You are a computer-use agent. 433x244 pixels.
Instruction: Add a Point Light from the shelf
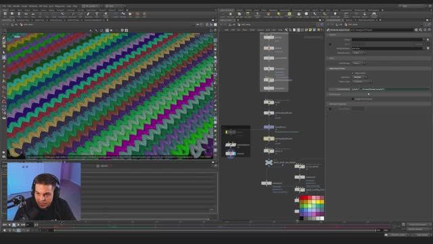[230, 14]
